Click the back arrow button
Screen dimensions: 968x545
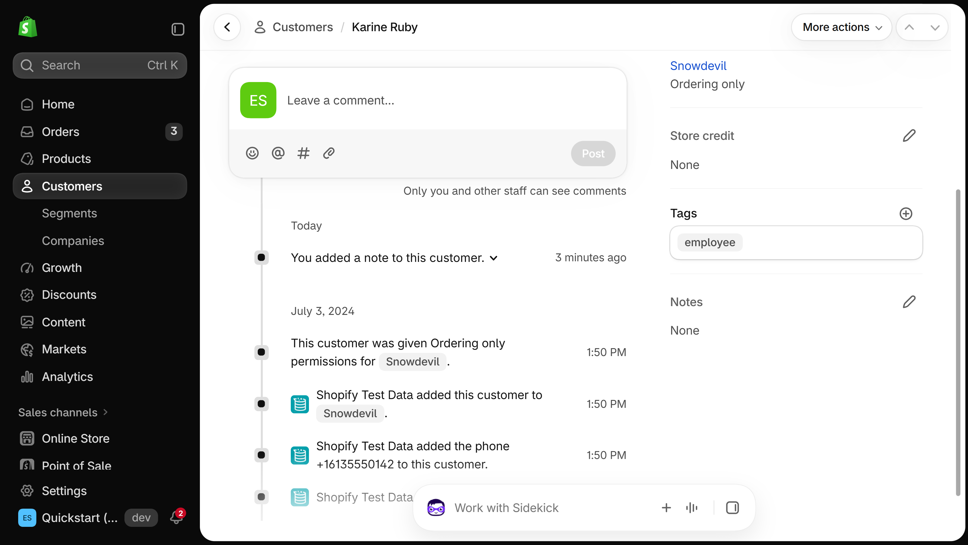click(227, 27)
